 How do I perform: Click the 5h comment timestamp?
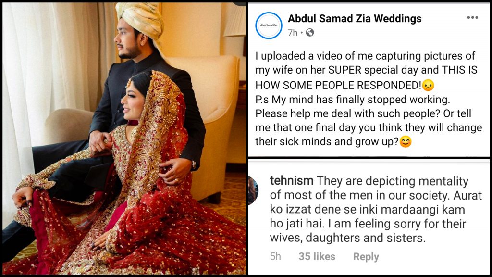click(275, 256)
